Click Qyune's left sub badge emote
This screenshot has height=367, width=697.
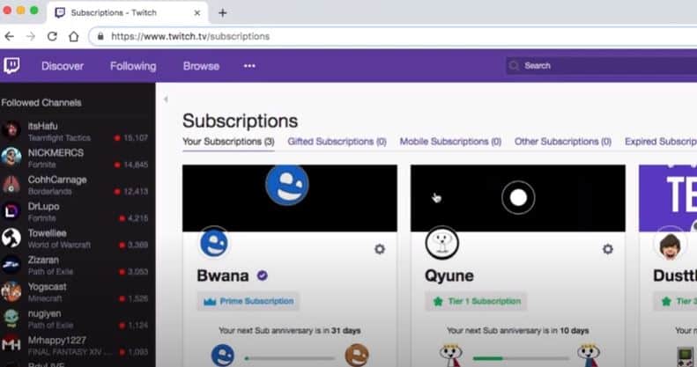point(451,356)
